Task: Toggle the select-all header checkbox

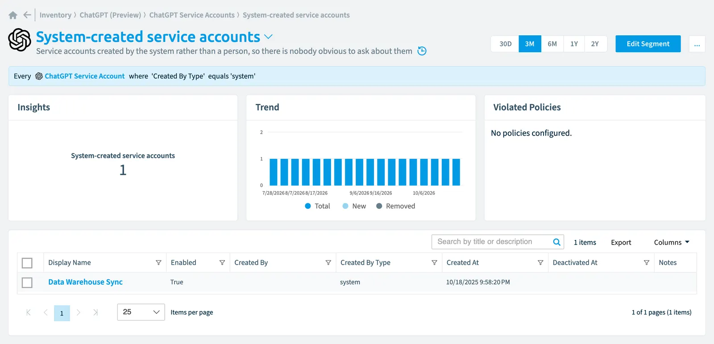Action: click(x=27, y=263)
